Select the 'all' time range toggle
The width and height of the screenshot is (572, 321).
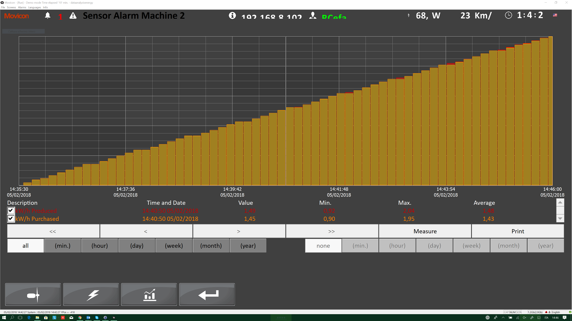click(x=26, y=246)
